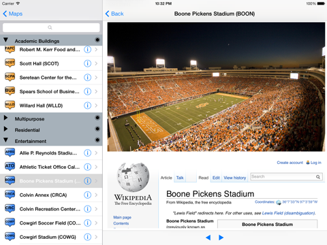Click Log in link
Screen dimensions: 327x245
[x=315, y=163]
